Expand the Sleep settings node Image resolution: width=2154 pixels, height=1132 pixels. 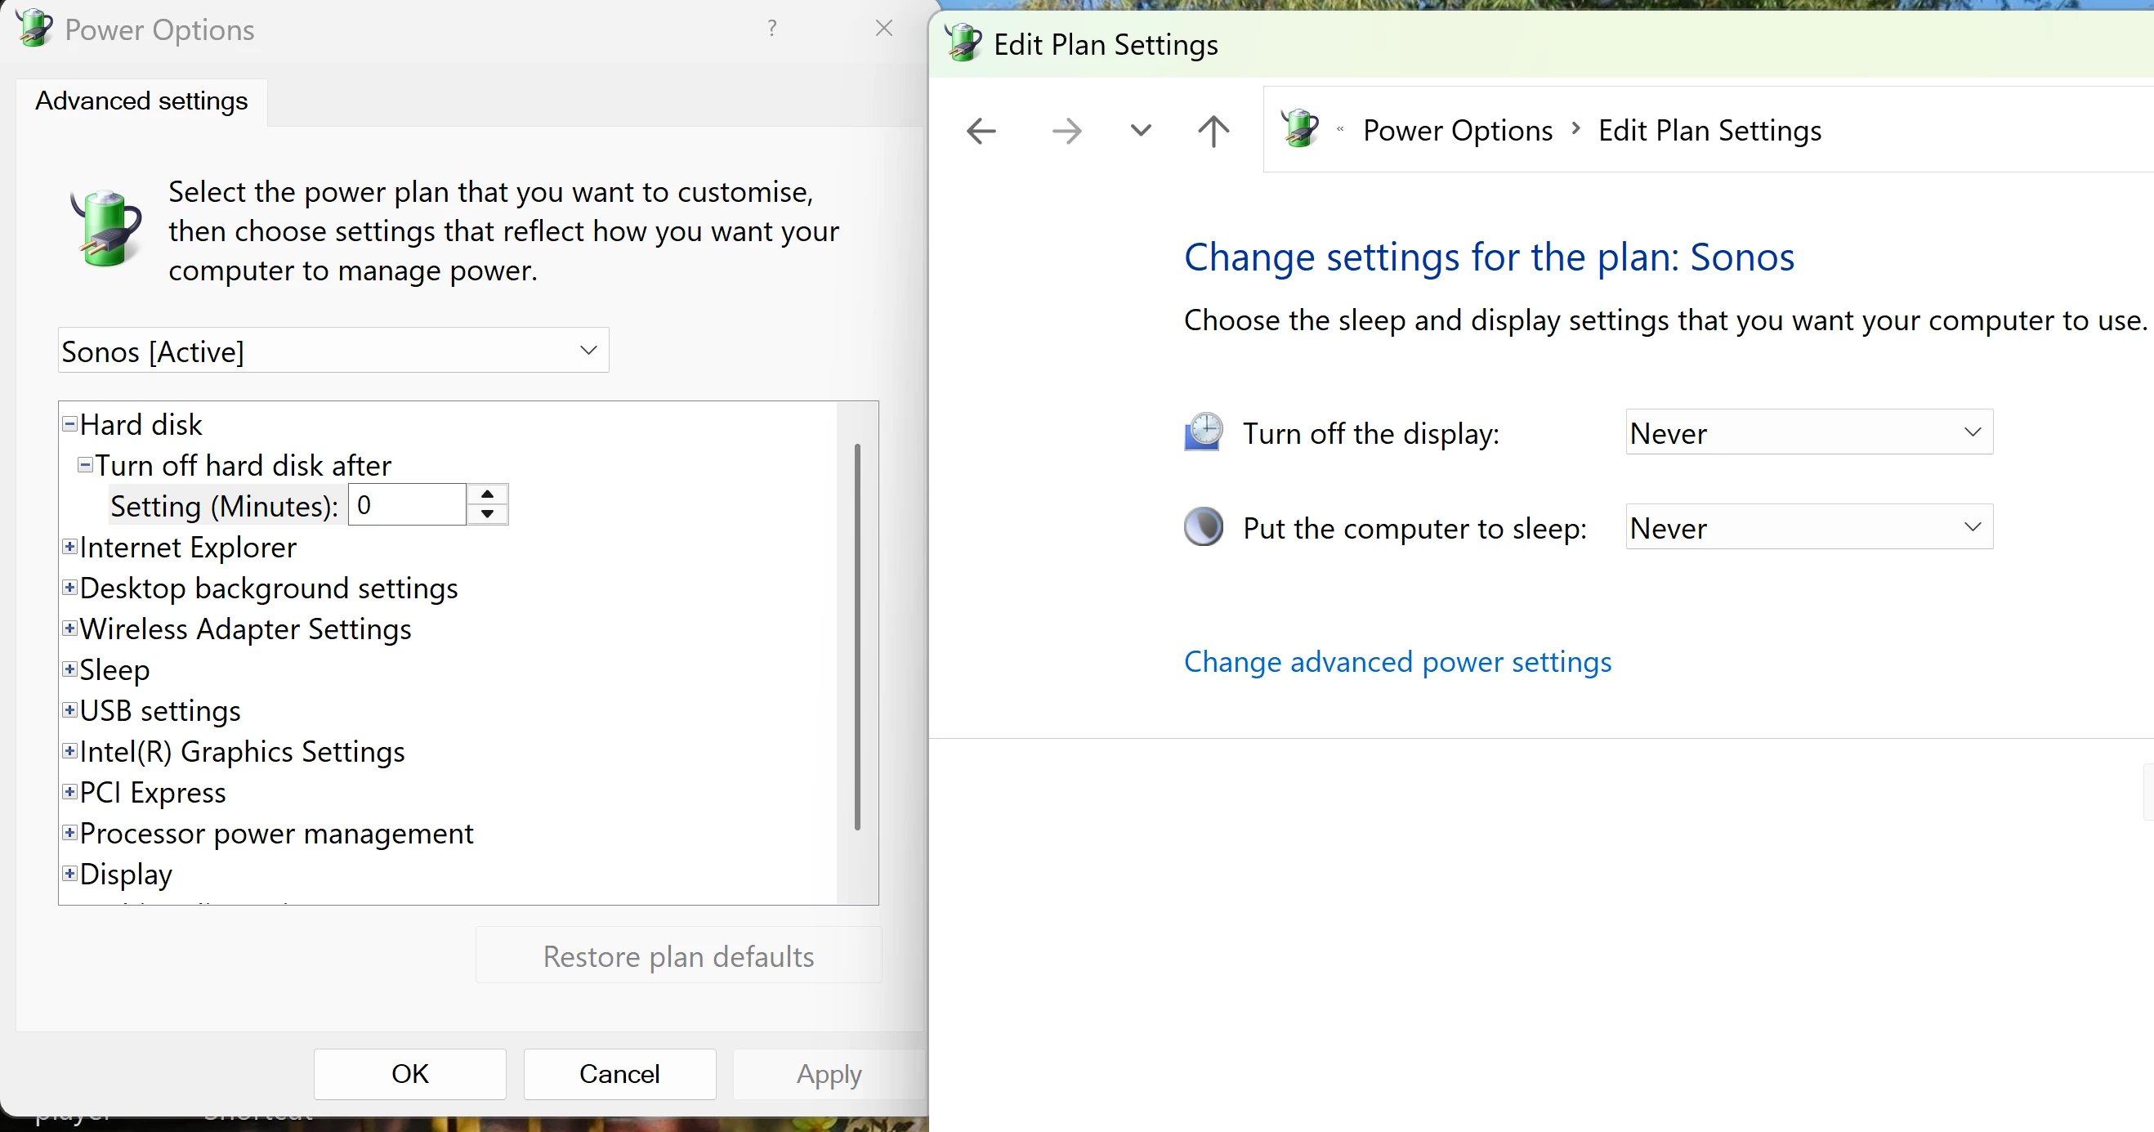[70, 669]
